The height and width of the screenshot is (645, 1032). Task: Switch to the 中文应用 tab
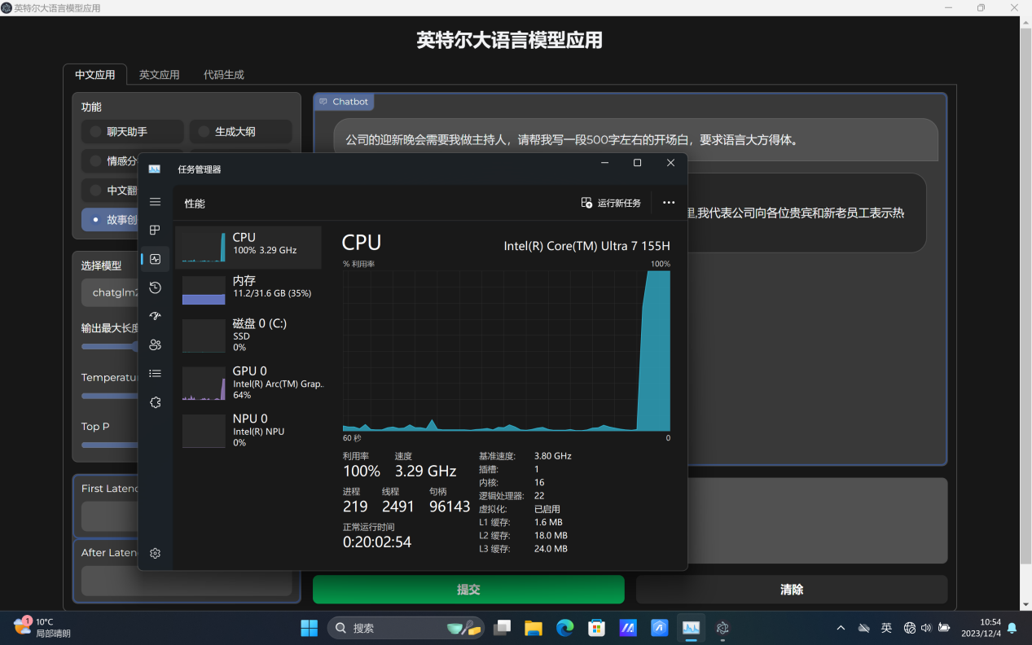(x=94, y=74)
